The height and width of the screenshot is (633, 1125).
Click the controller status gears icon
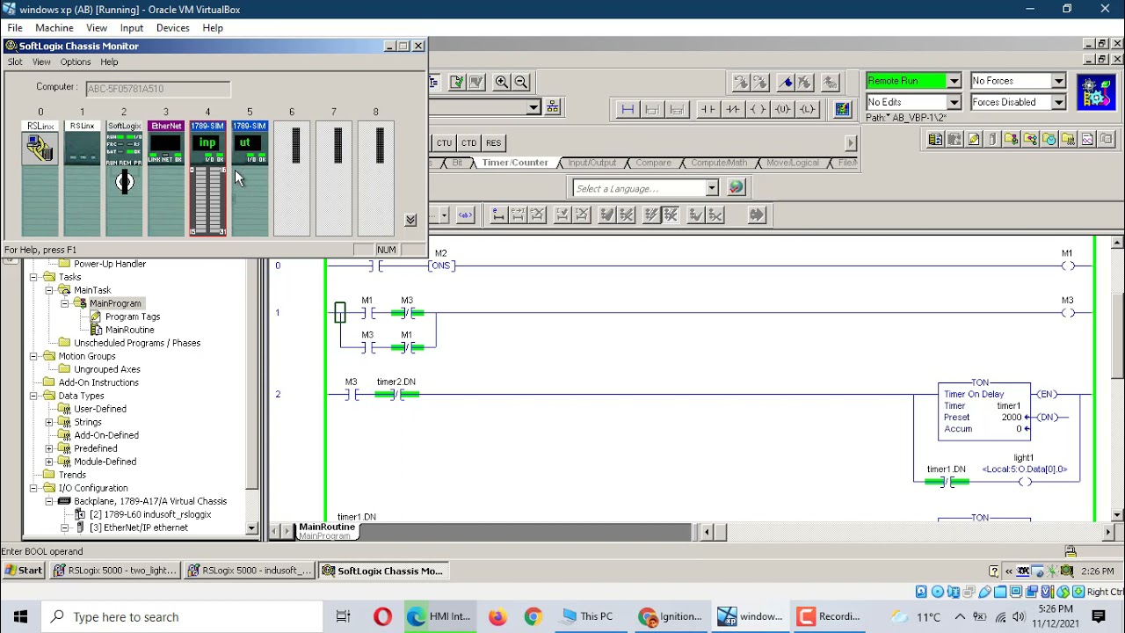1096,91
